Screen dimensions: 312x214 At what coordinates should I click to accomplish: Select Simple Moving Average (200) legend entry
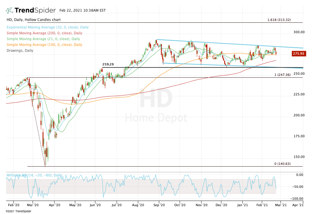pos(44,33)
